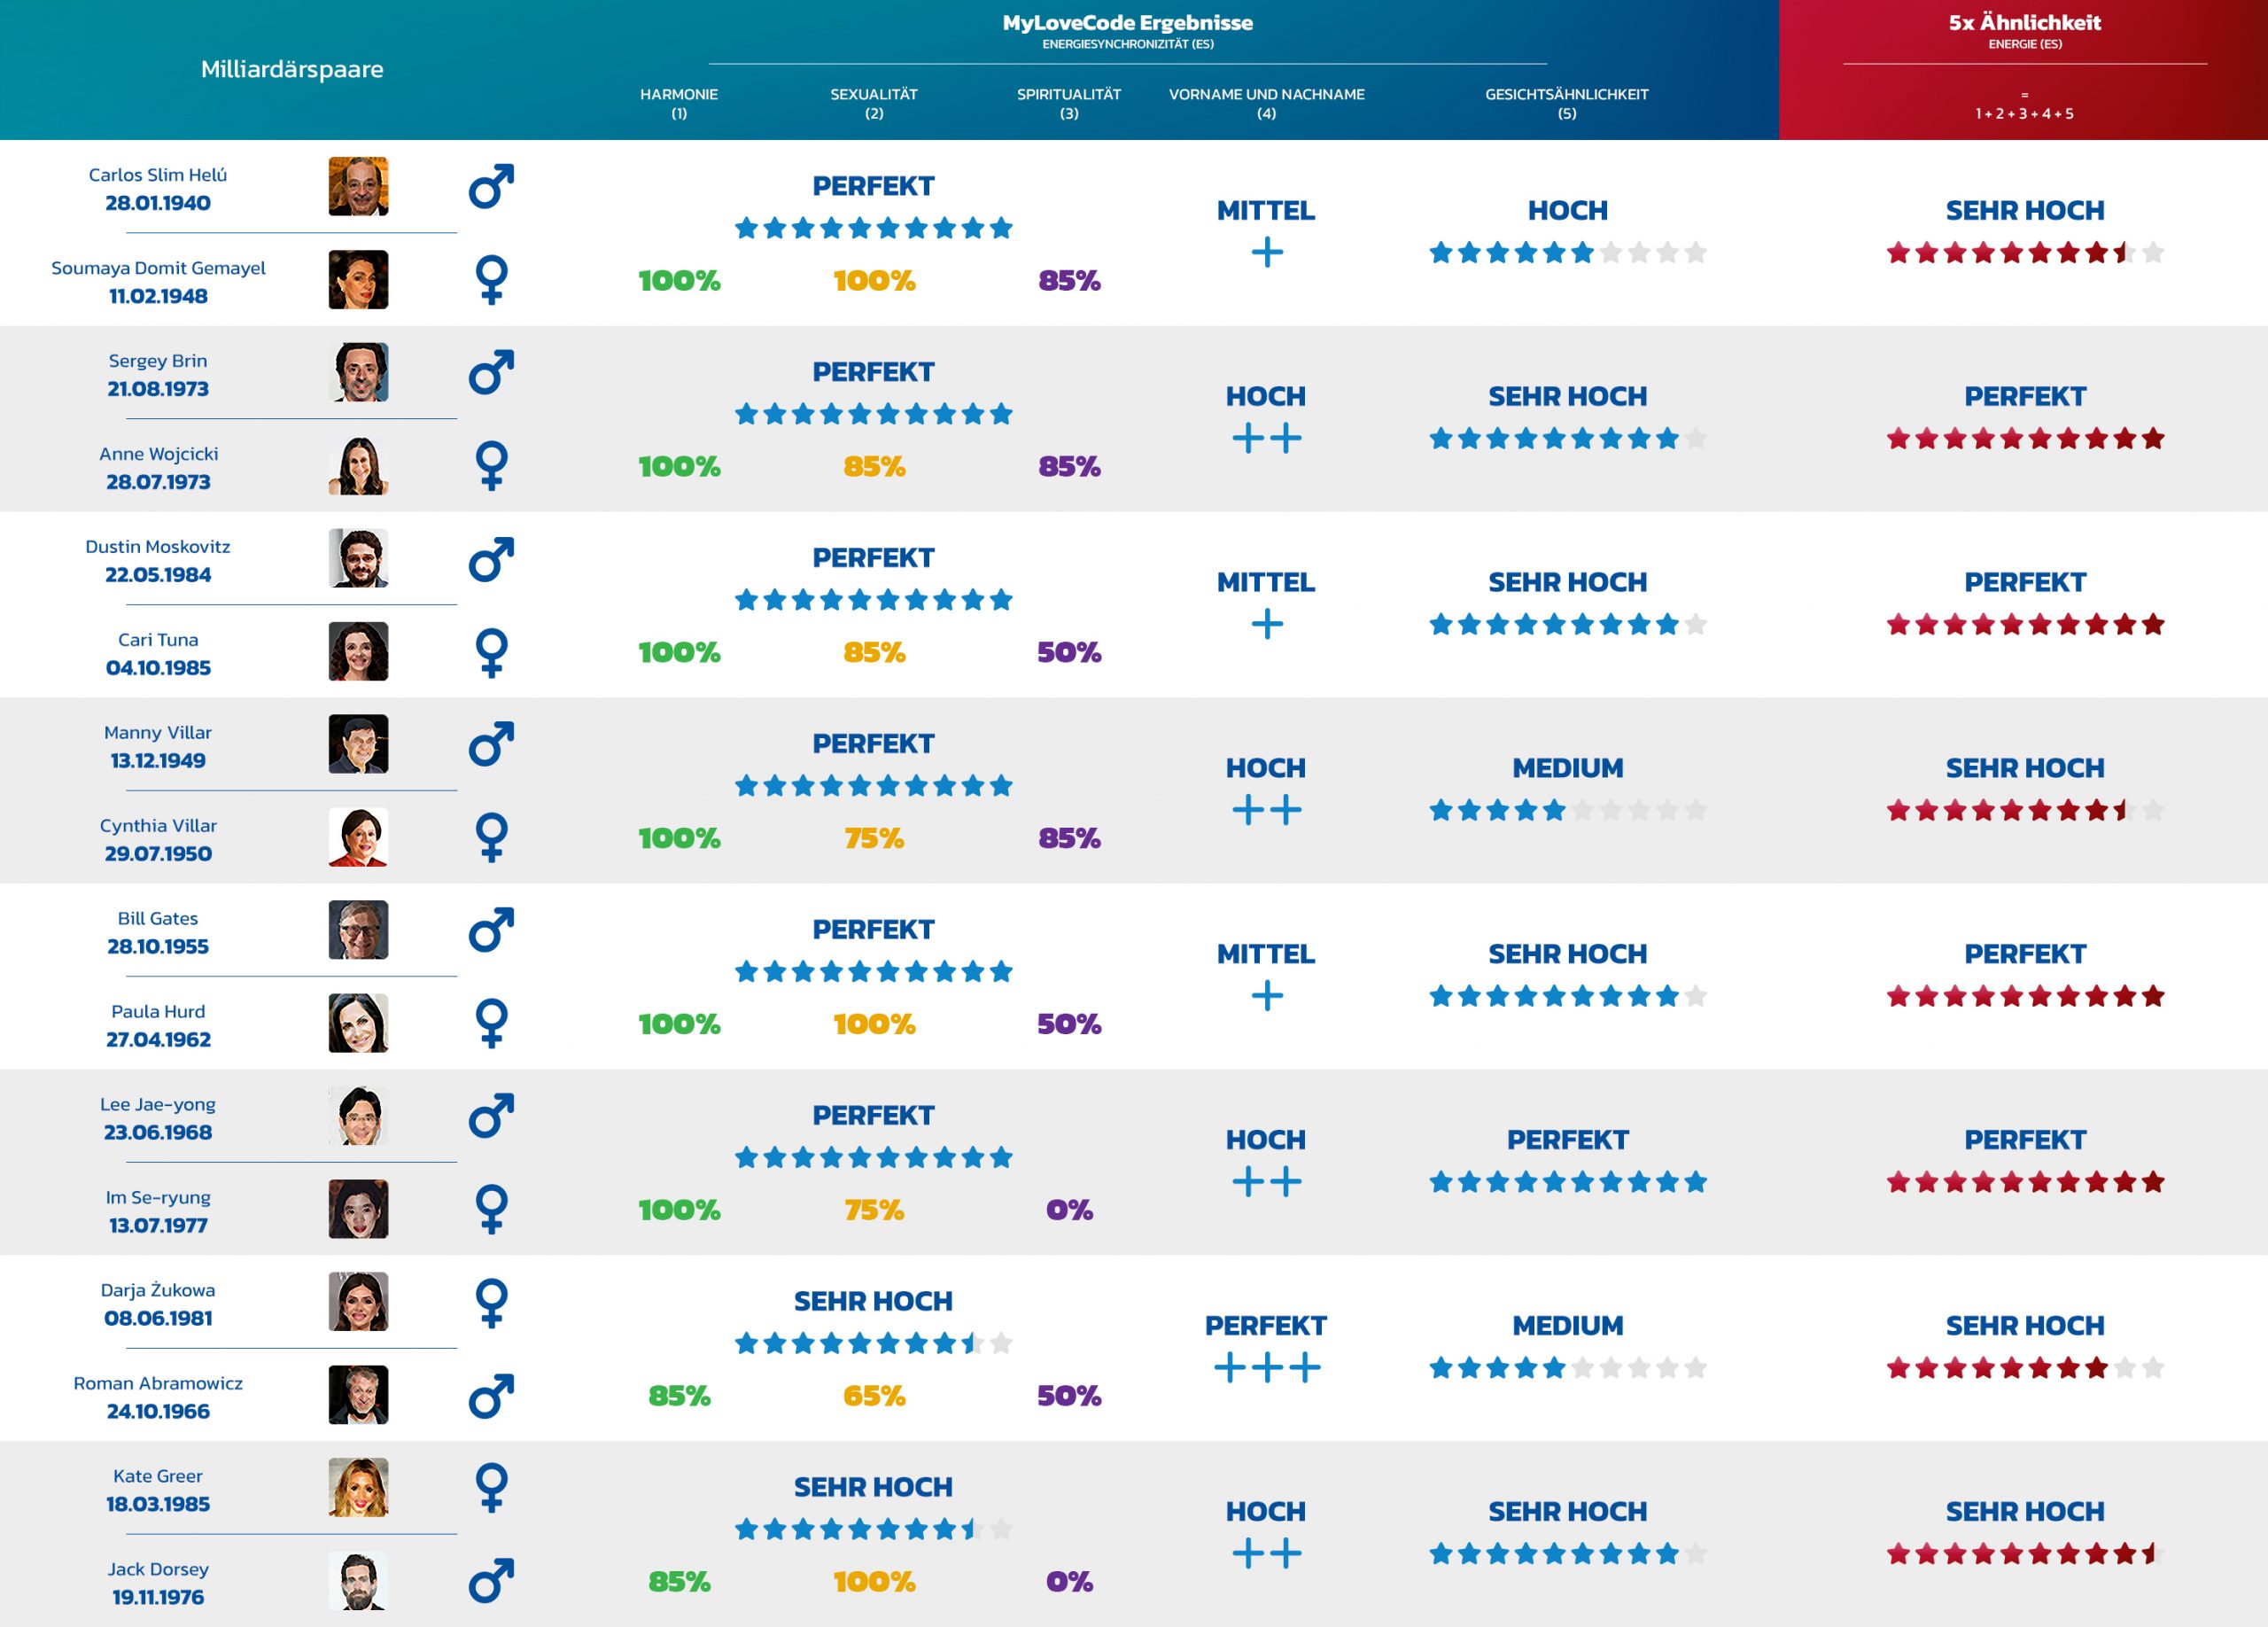
Task: Click the male symbol beside Jack Dorsey
Action: [491, 1581]
